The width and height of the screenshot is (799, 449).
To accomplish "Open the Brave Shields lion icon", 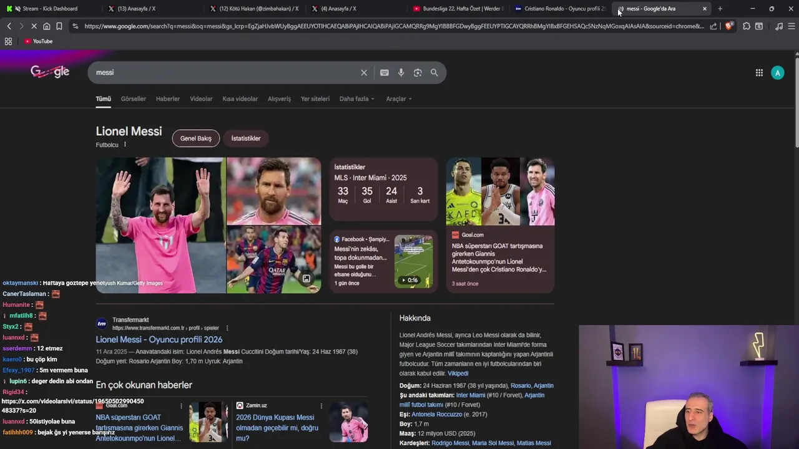I will click(x=728, y=26).
